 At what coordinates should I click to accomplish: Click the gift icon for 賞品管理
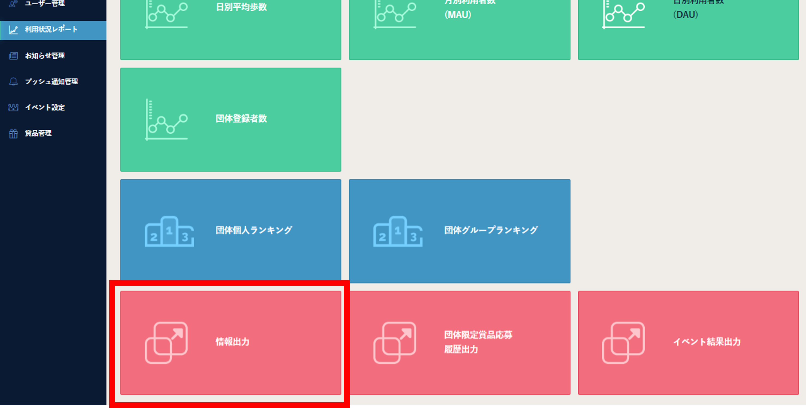point(13,133)
